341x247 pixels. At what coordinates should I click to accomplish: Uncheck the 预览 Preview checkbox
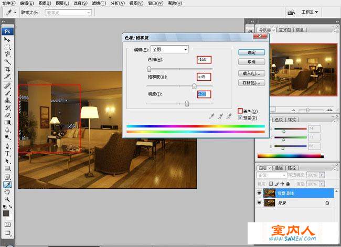(x=240, y=118)
